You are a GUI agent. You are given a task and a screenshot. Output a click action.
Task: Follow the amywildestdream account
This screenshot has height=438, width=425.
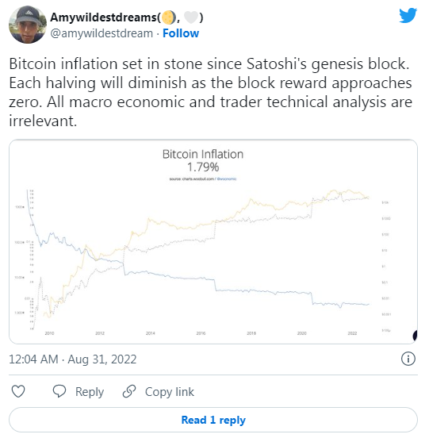tap(181, 33)
